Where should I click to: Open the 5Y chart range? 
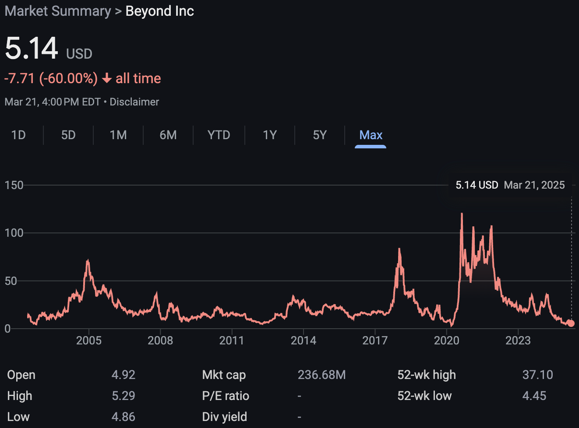pos(320,135)
